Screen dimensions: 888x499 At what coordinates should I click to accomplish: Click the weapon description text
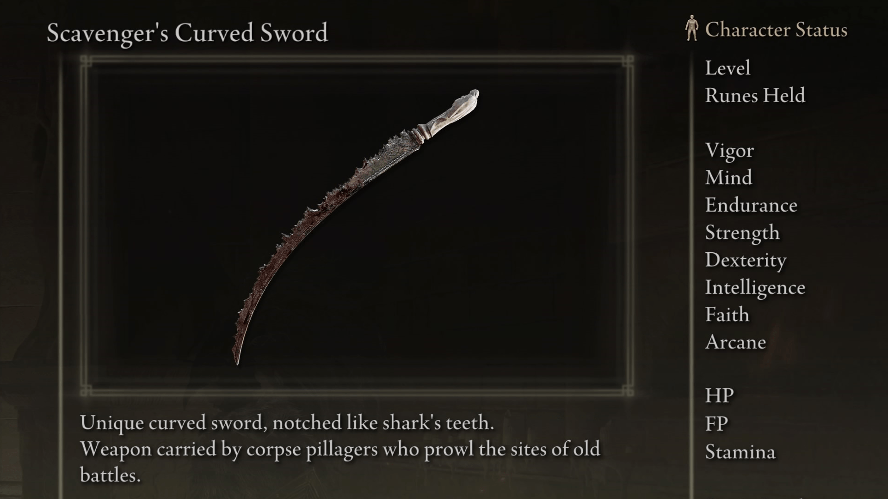point(340,449)
